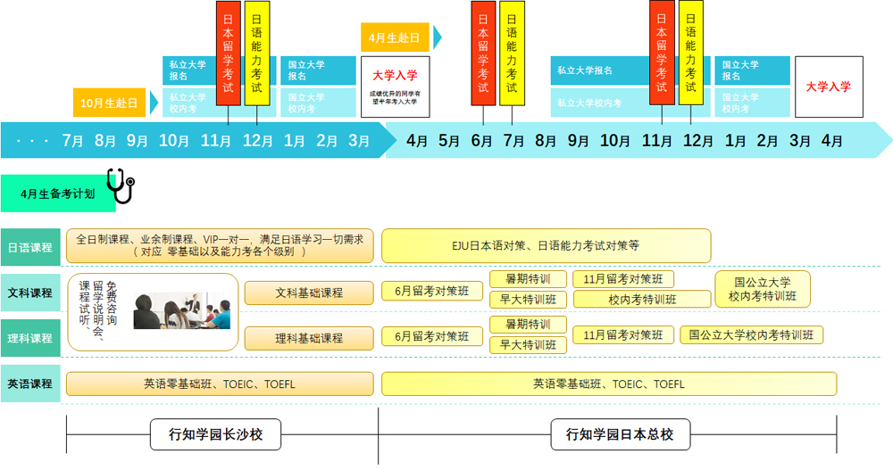Click the 文科基础课程 box
This screenshot has width=893, height=470.
(309, 293)
